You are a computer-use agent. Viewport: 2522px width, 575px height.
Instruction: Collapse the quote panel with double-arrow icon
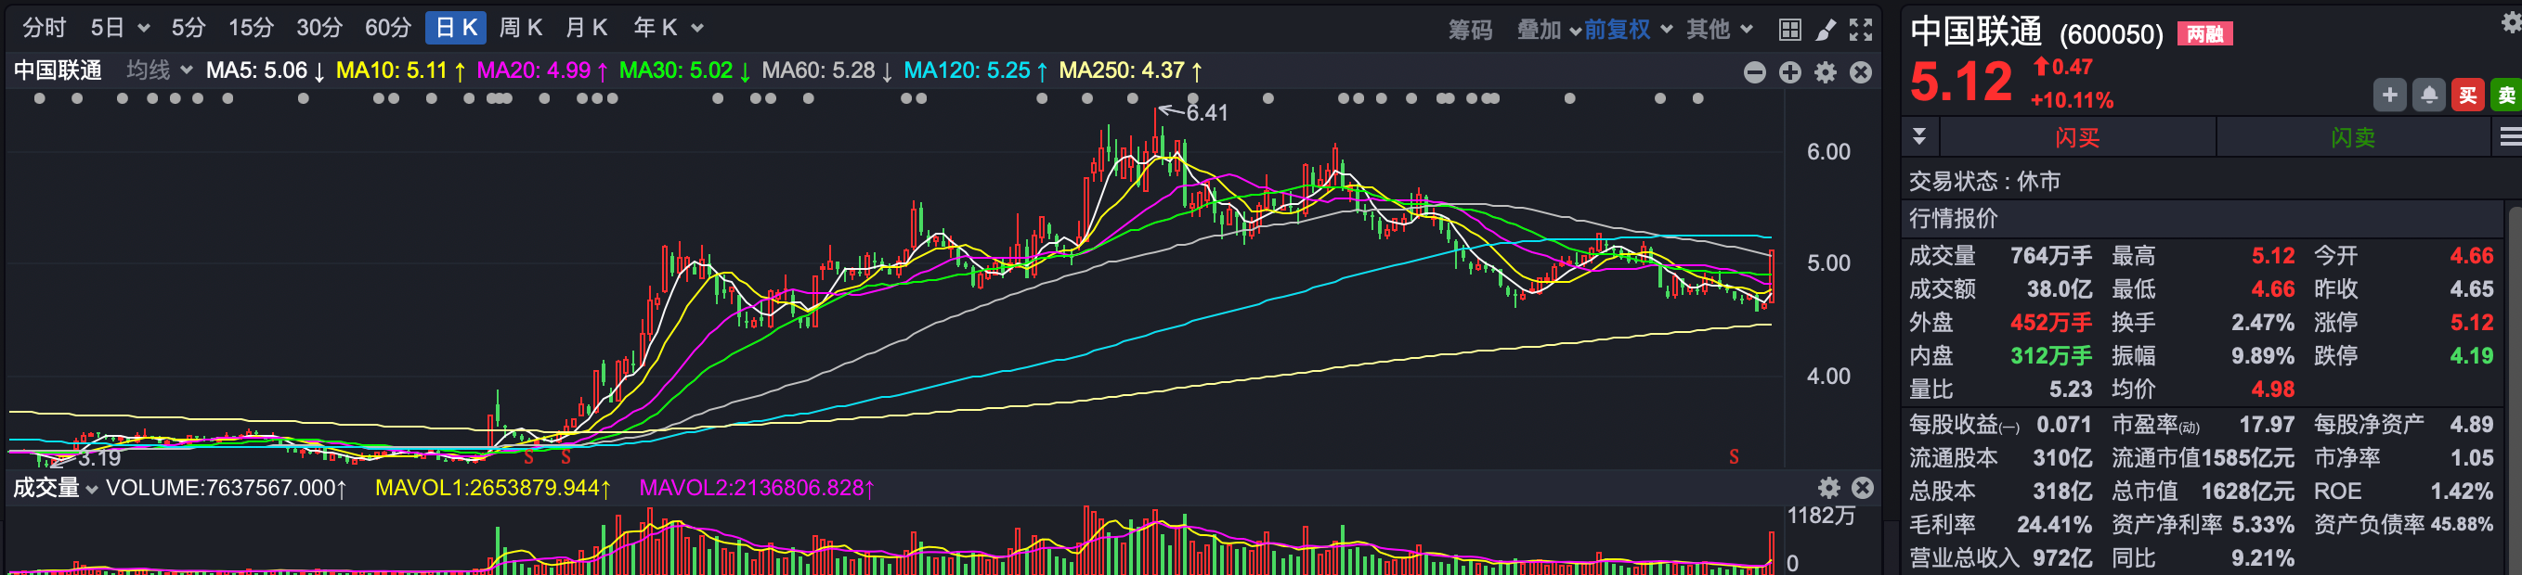pyautogui.click(x=1919, y=136)
